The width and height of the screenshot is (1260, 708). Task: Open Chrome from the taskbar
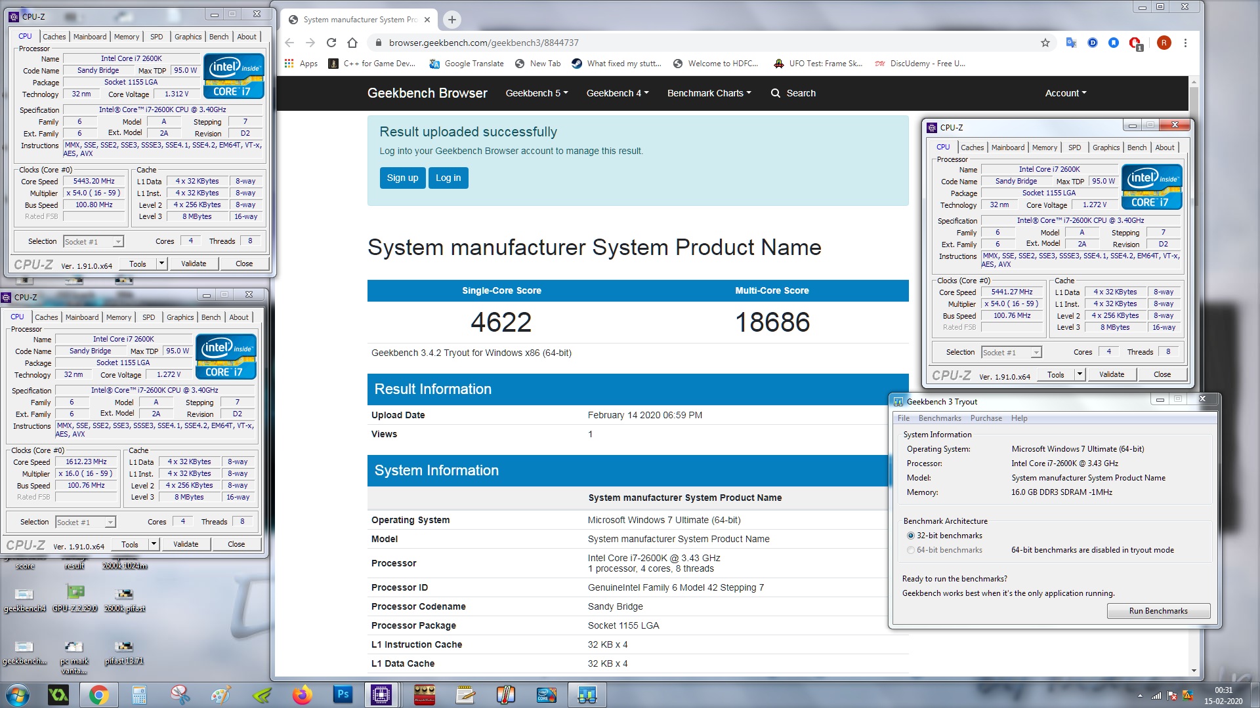pyautogui.click(x=98, y=694)
